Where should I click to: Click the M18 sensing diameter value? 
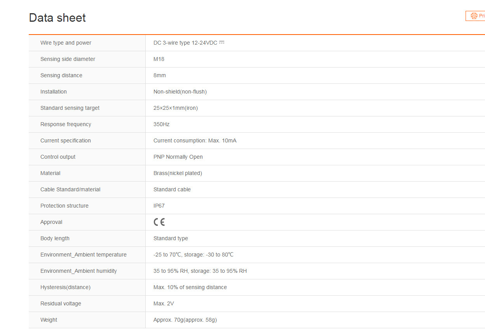click(159, 59)
